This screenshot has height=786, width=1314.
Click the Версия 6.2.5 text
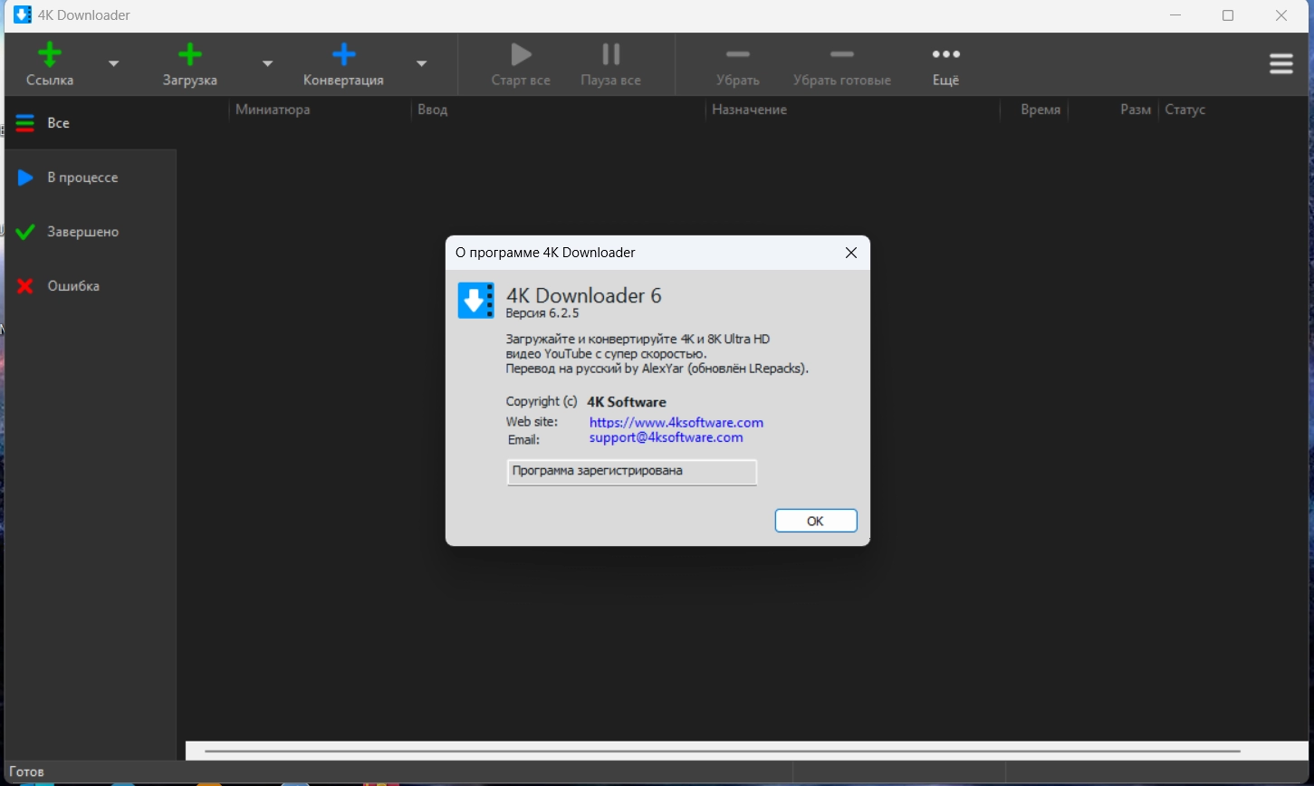click(x=542, y=313)
